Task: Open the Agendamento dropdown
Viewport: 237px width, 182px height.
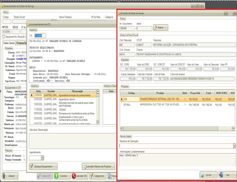Action: (x=43, y=157)
